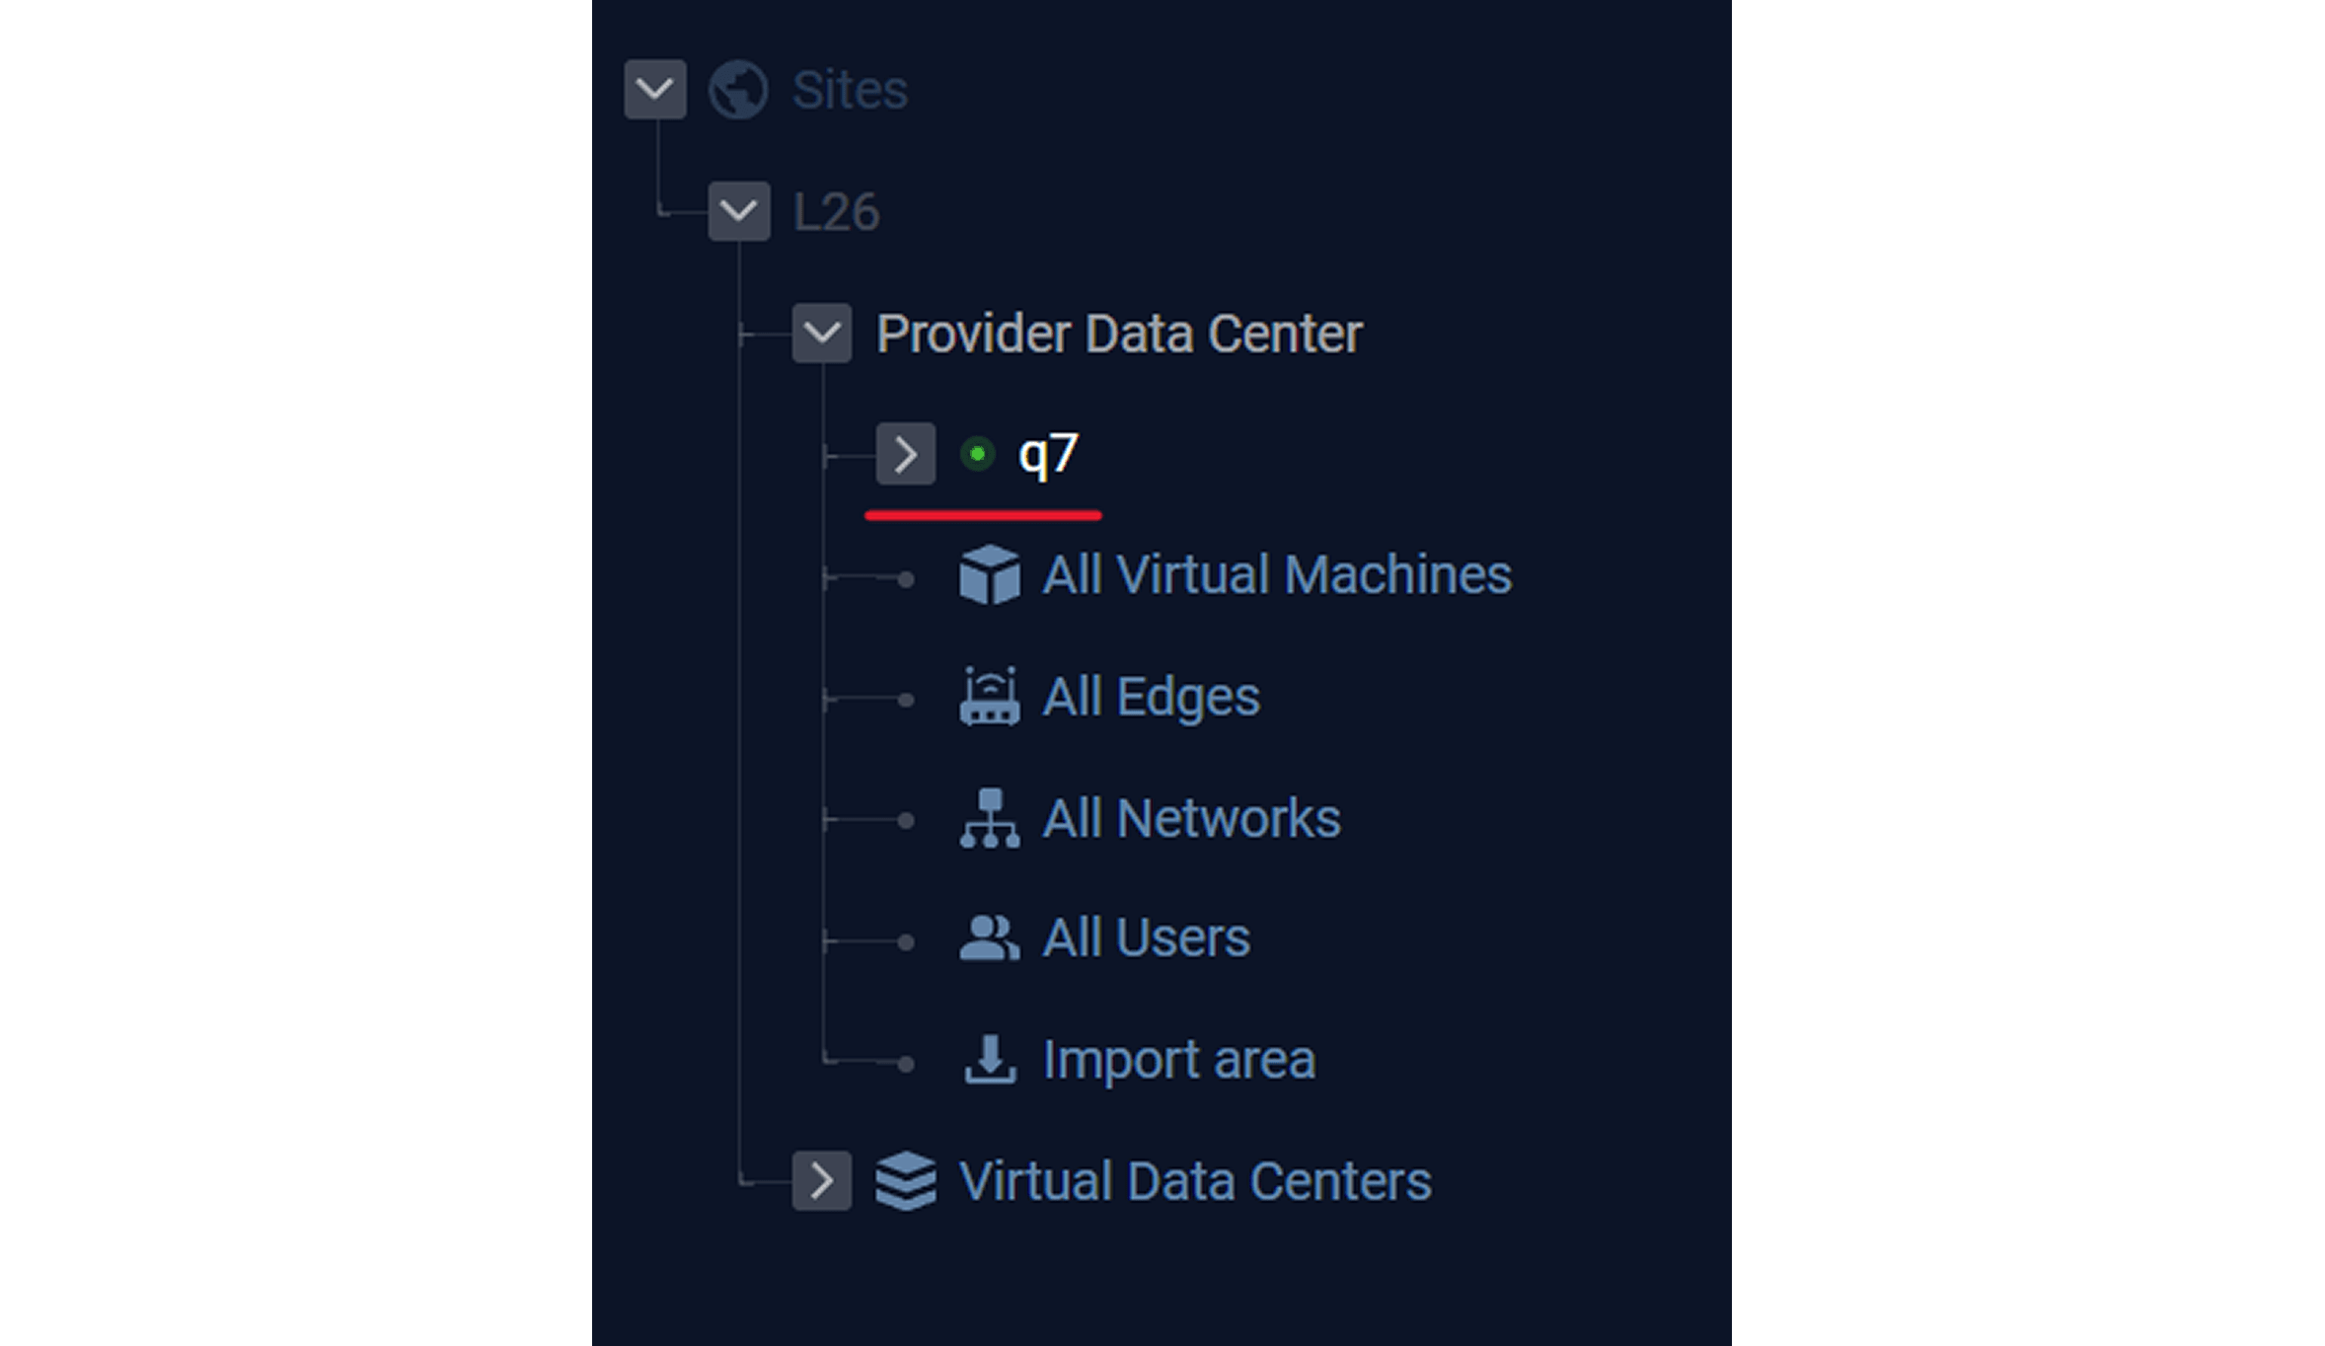Open the All Users section
Image resolution: width=2325 pixels, height=1346 pixels.
(x=1146, y=938)
